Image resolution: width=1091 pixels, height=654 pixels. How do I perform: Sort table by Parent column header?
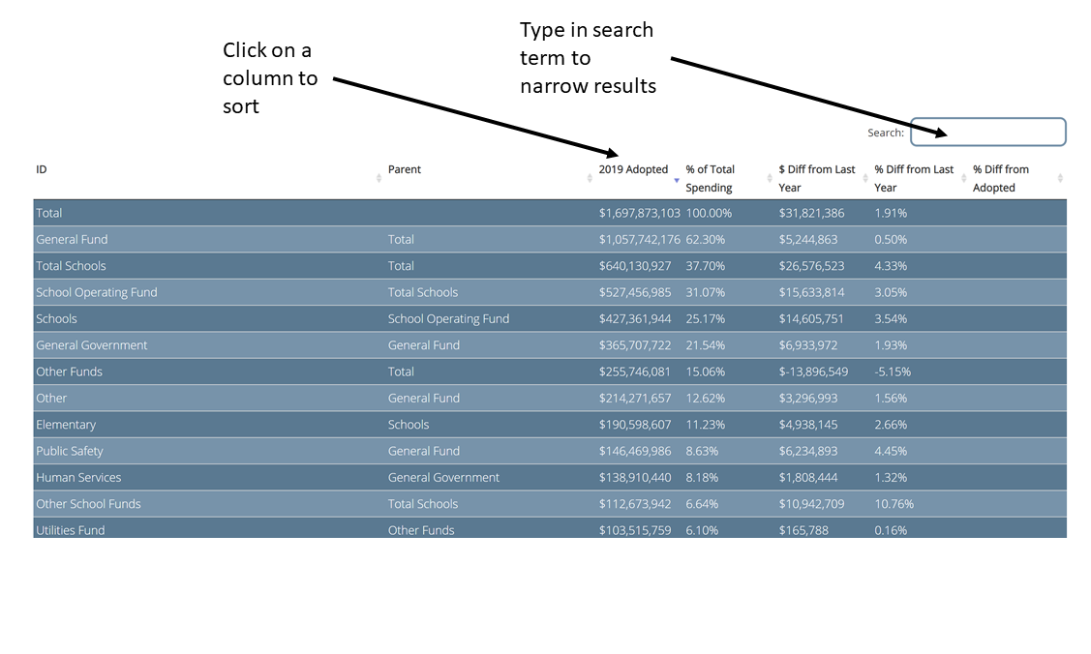click(405, 169)
